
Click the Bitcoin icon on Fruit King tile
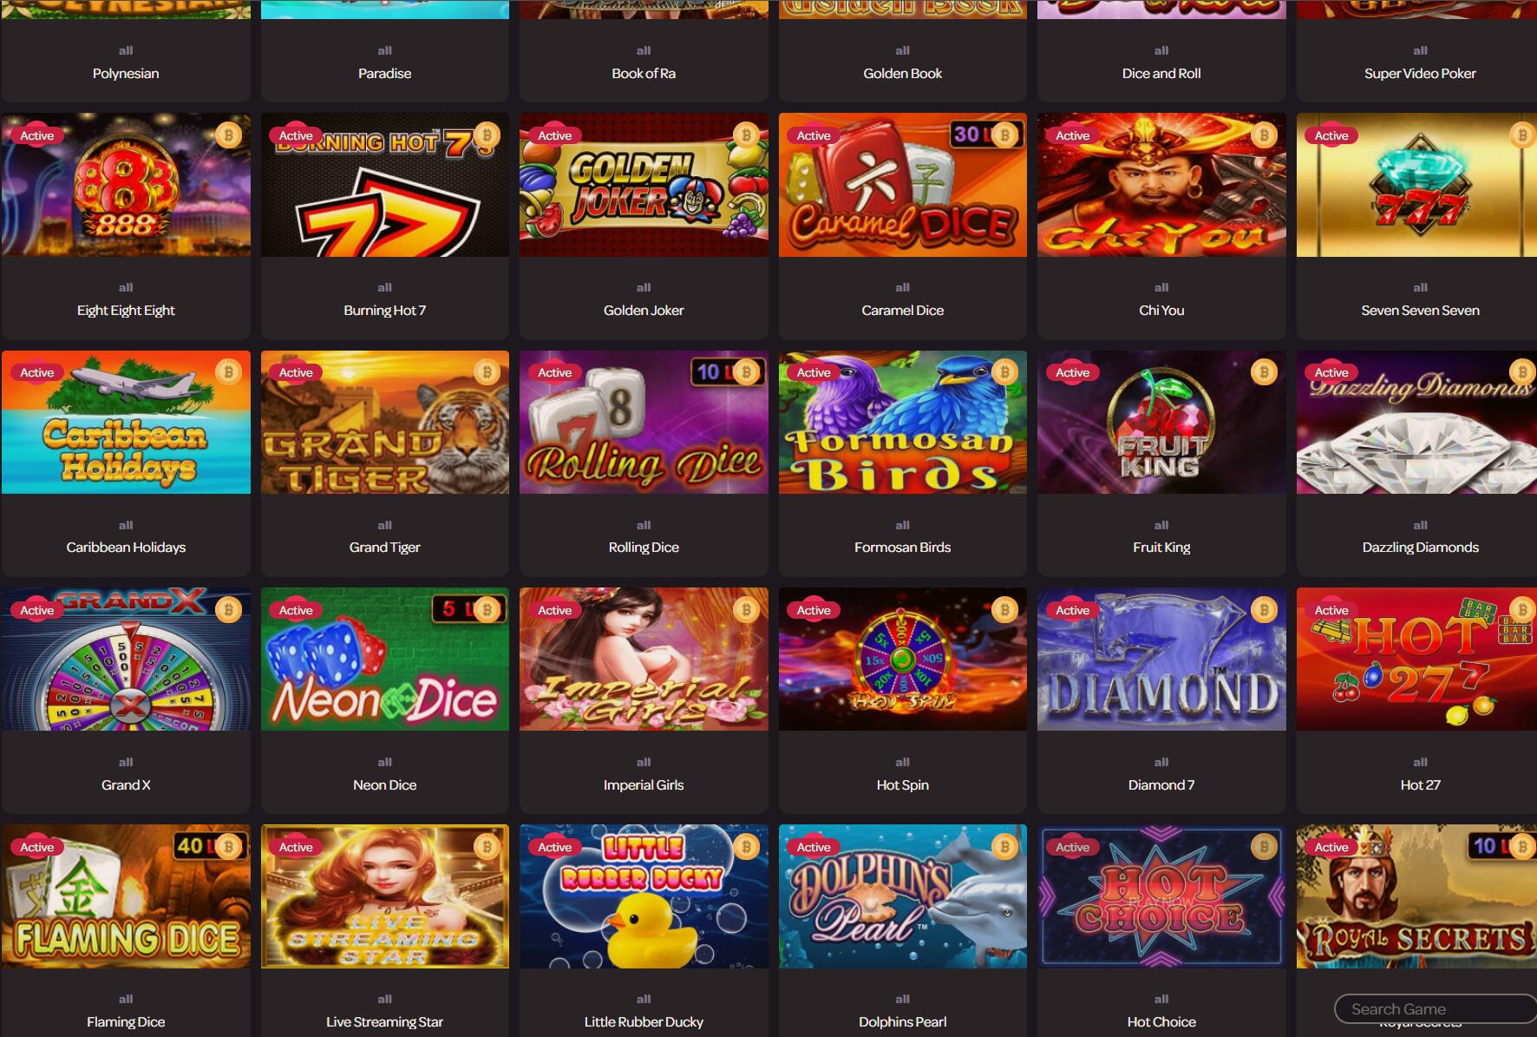tap(1264, 372)
